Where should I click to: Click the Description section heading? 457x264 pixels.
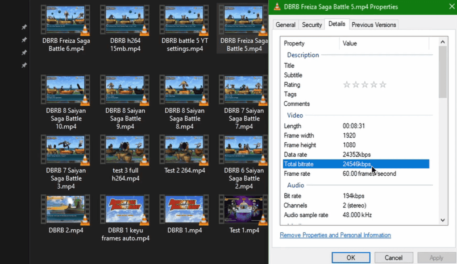(x=303, y=55)
